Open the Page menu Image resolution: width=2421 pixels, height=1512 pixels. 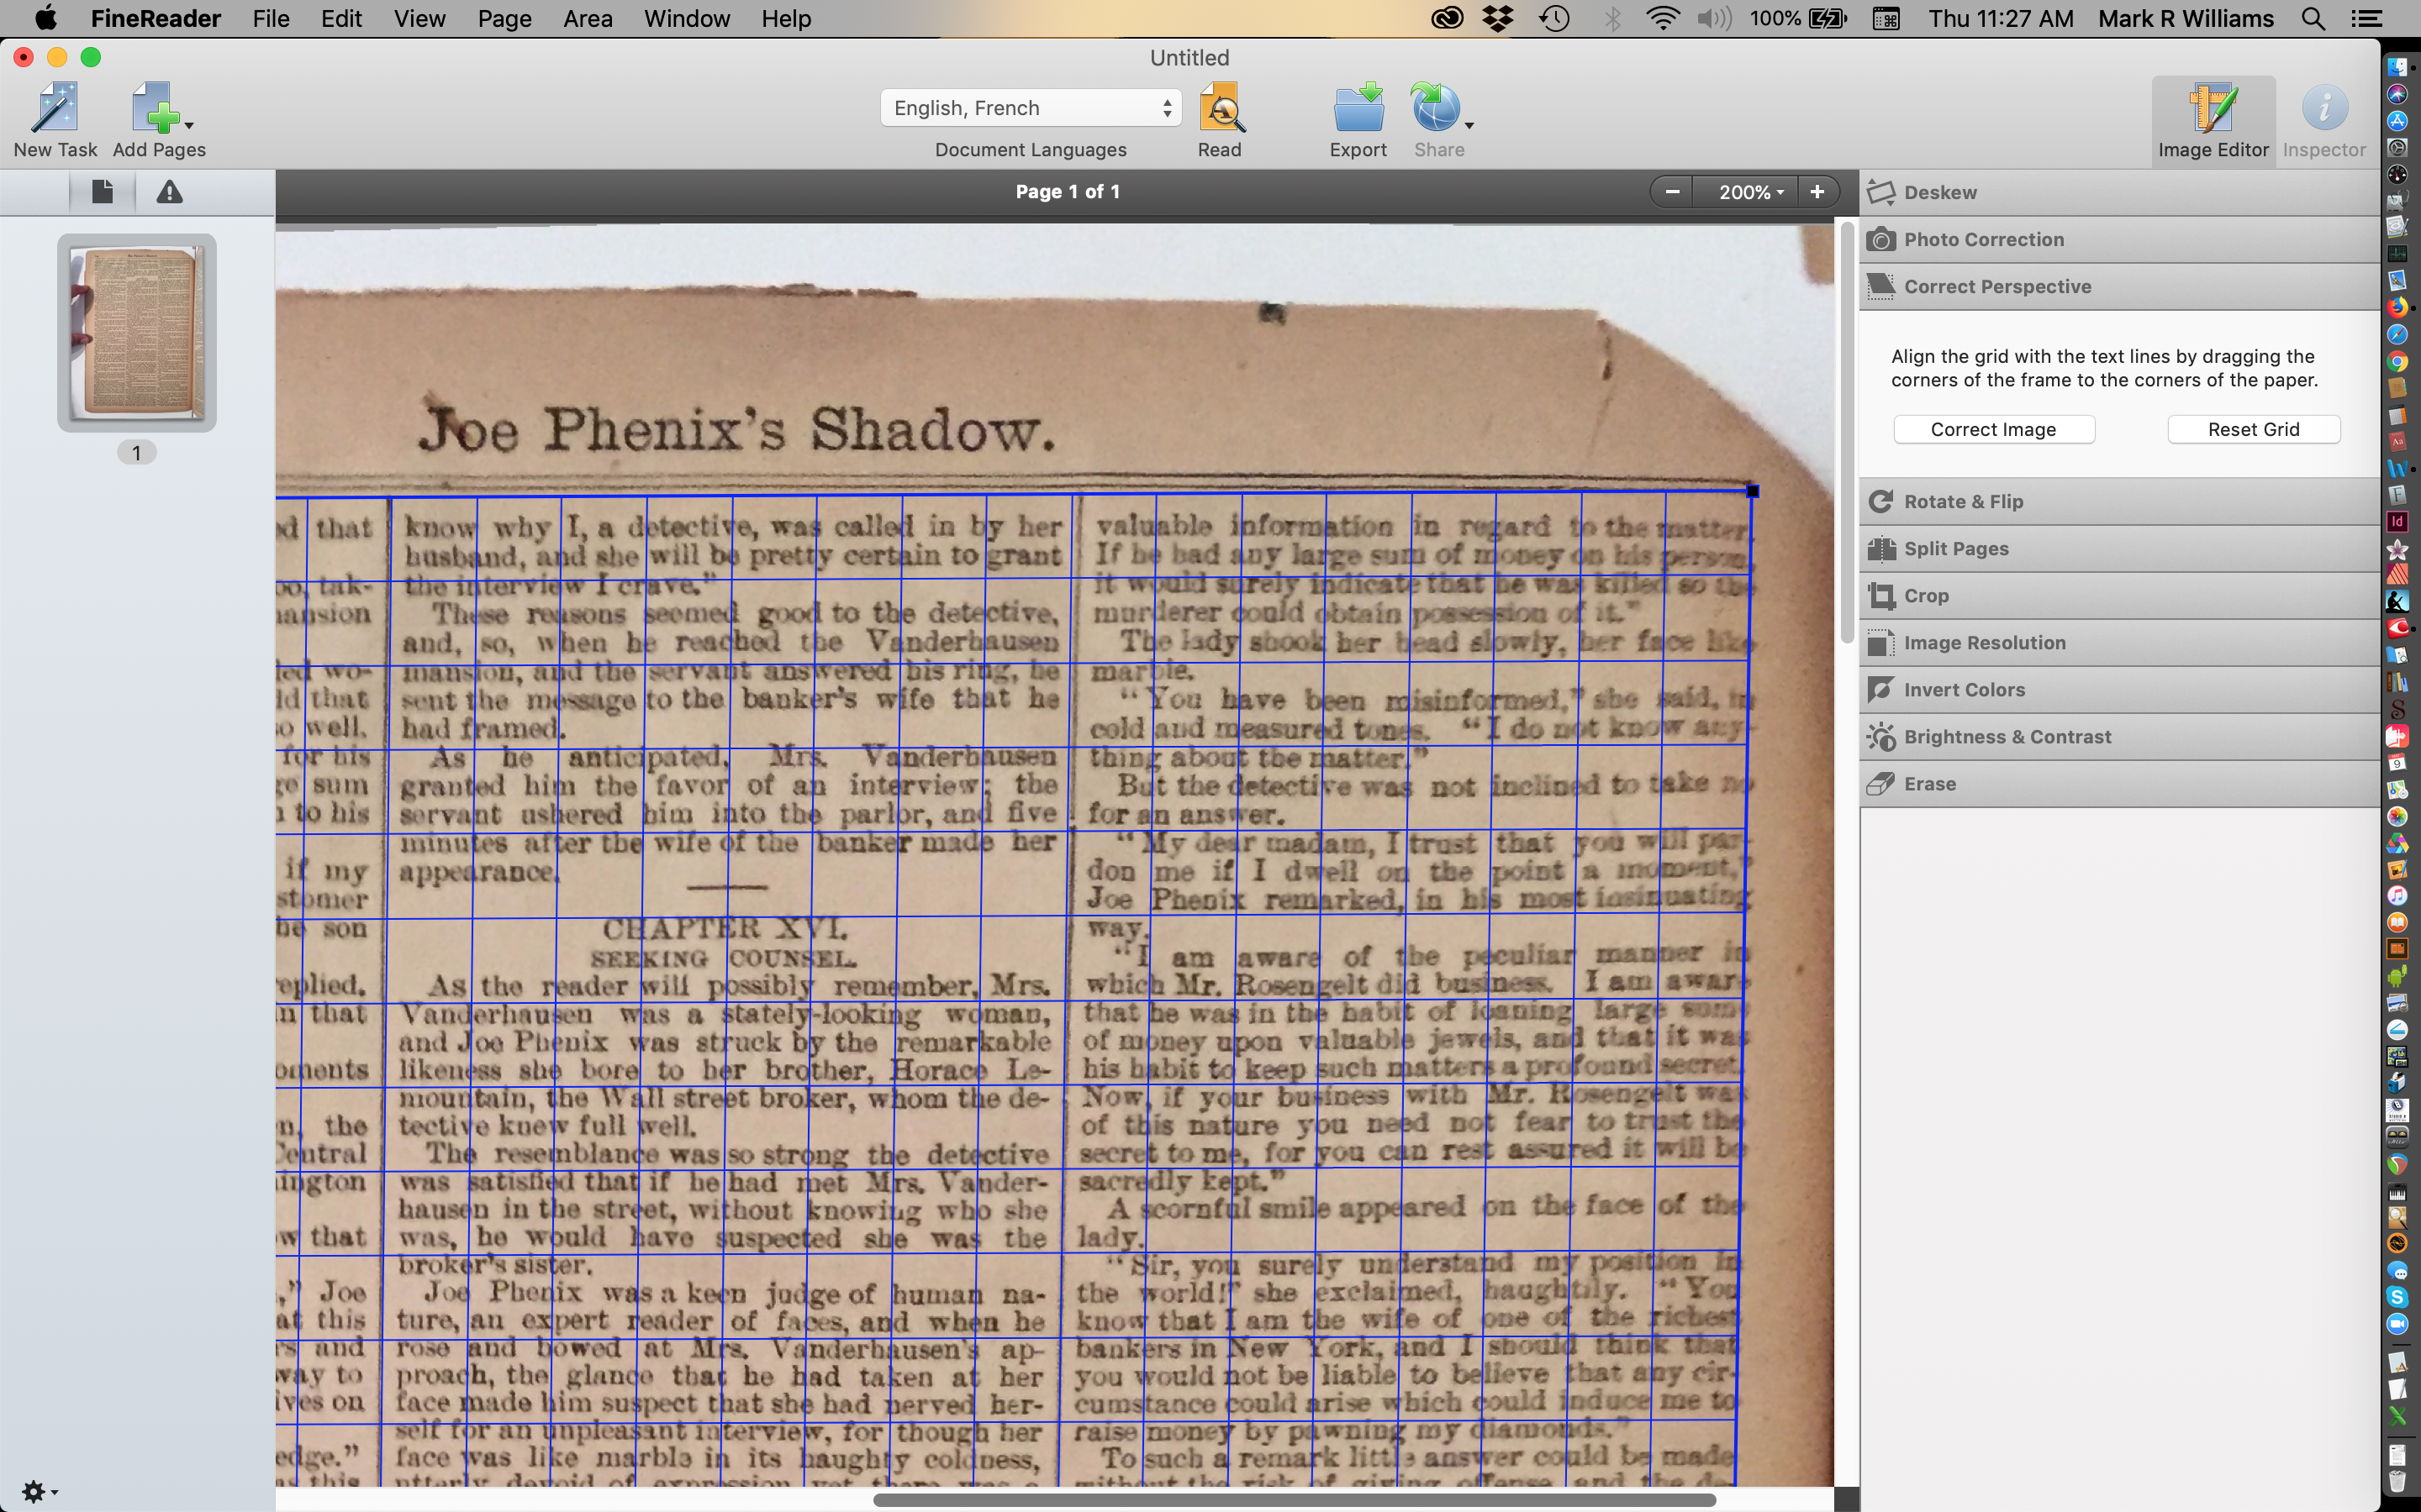[504, 19]
